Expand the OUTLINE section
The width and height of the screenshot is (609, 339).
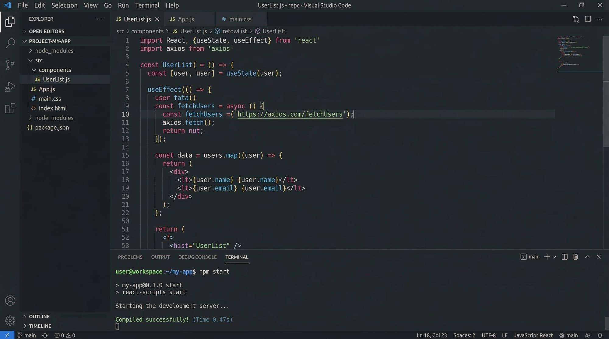point(39,317)
